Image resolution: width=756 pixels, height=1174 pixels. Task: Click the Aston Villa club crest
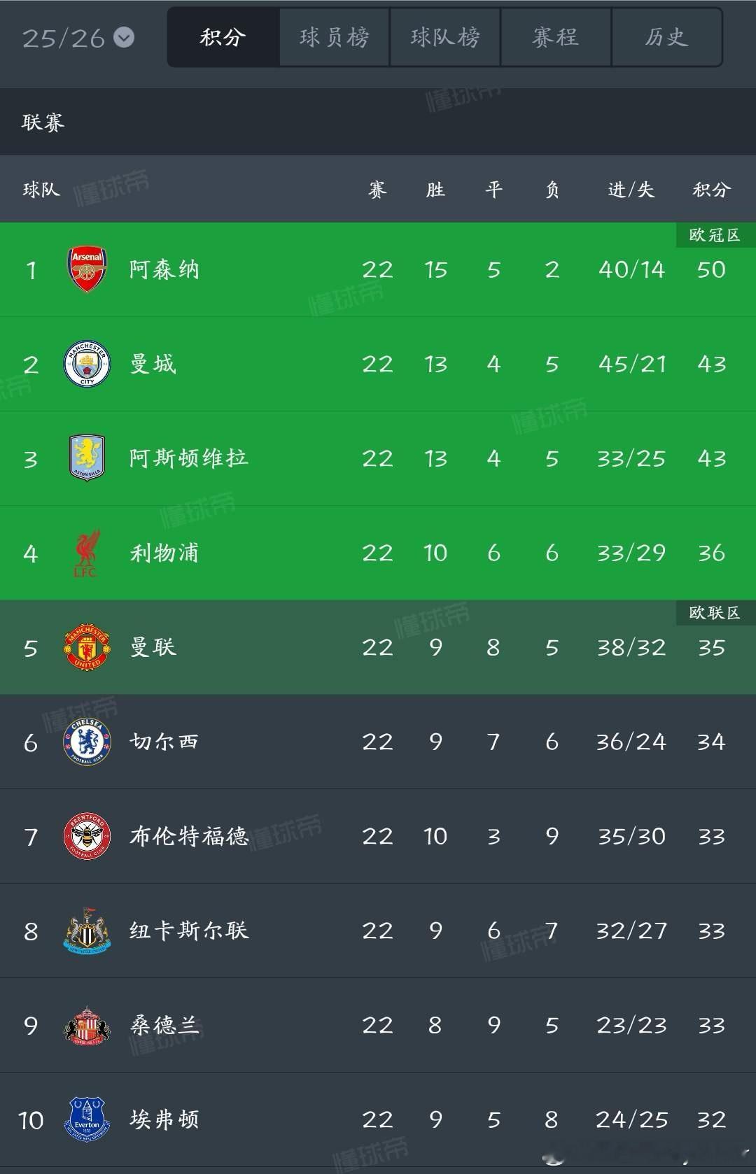point(87,458)
